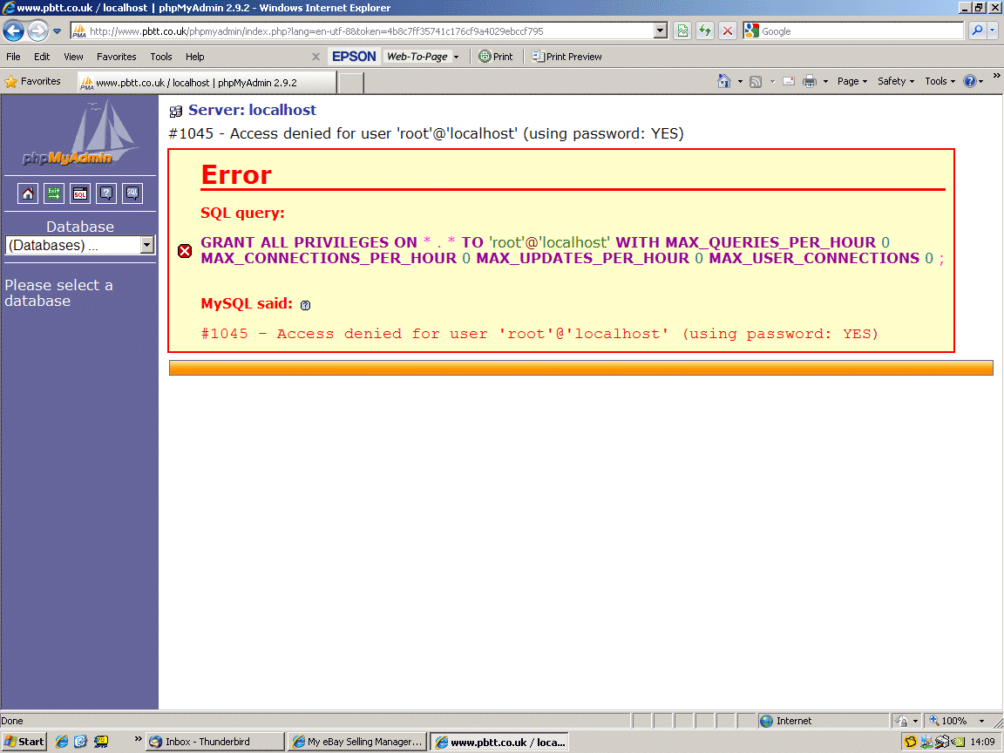Stop loading with the red X button
Image resolution: width=1004 pixels, height=753 pixels.
tap(728, 31)
